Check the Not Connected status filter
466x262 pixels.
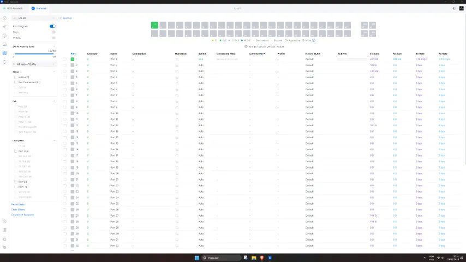(16, 82)
